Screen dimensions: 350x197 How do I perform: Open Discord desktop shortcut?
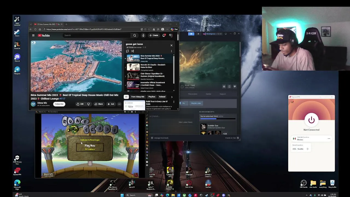tap(17, 58)
